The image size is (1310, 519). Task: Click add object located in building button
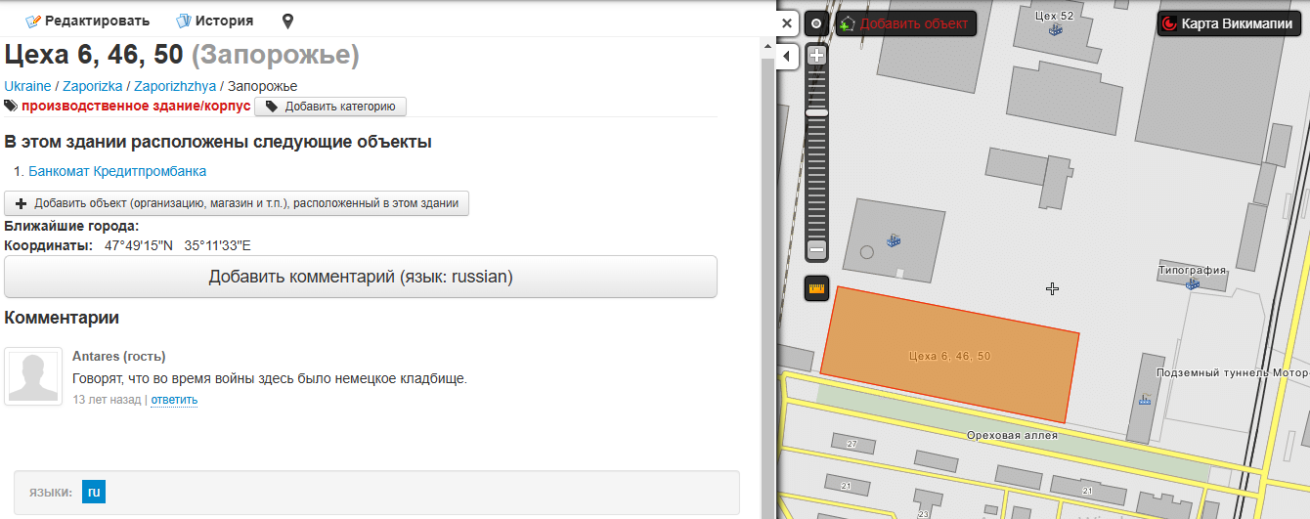click(x=238, y=203)
